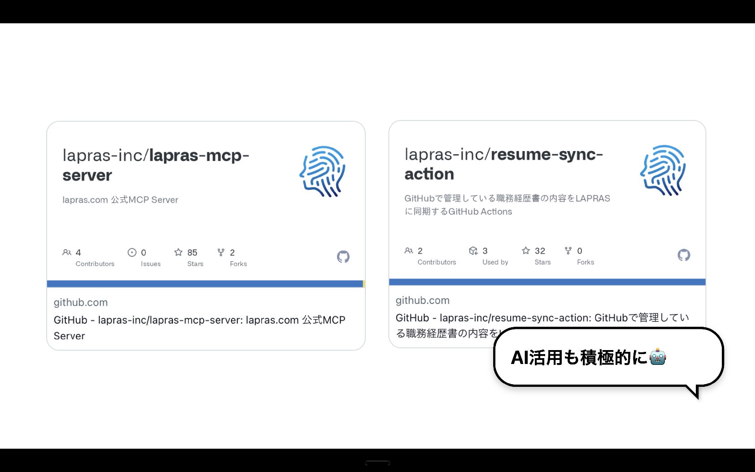Click the issues icon showing 0
Screen dimensions: 755x472
pyautogui.click(x=132, y=252)
